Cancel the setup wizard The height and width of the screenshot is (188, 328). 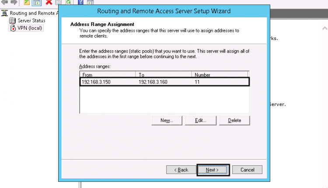[247, 170]
